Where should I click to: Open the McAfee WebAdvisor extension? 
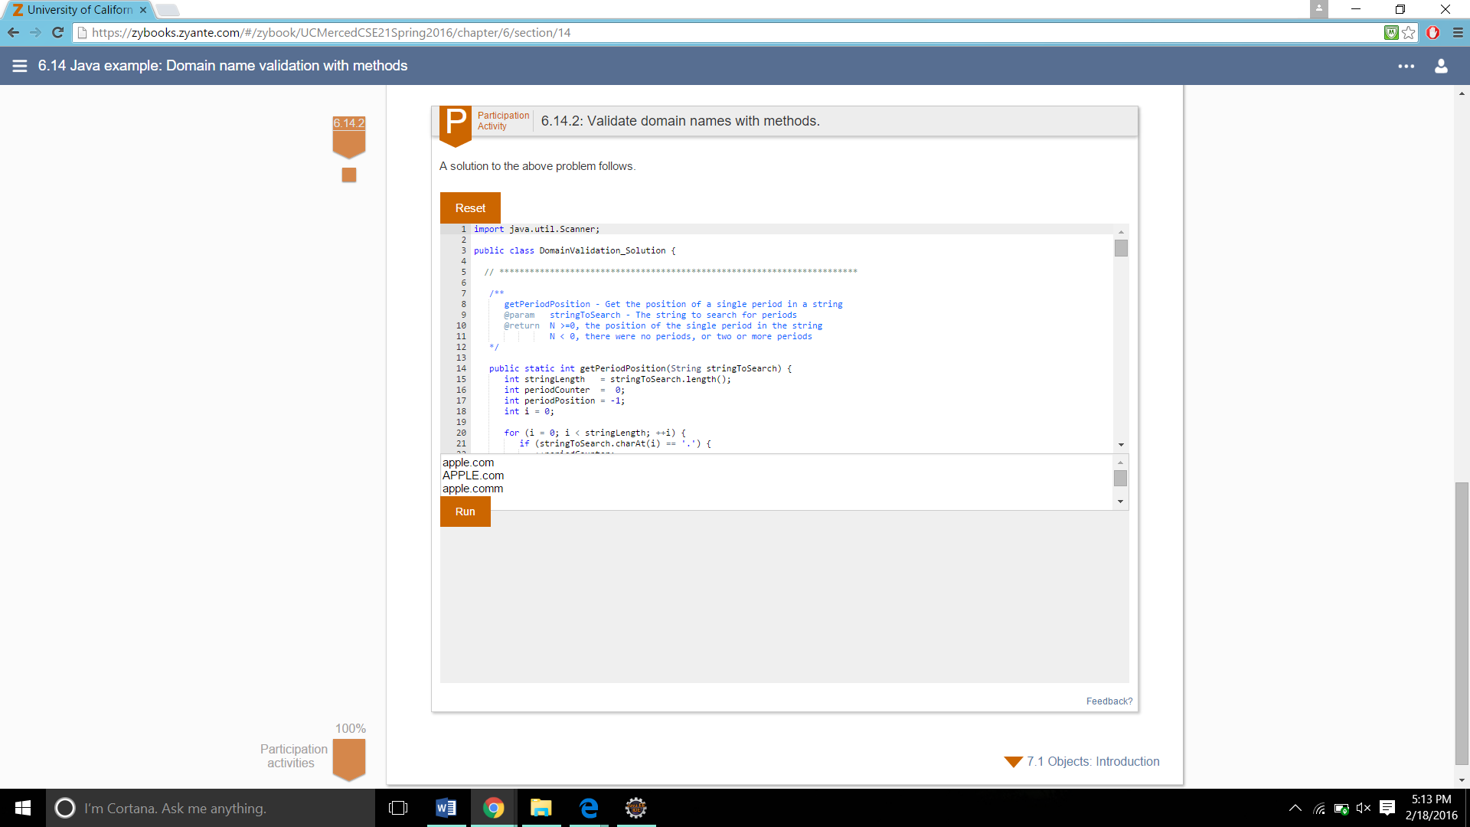point(1391,32)
